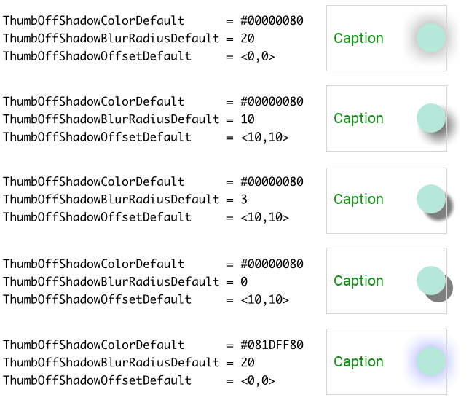
Task: Click the Caption text in the first card
Action: tap(358, 38)
